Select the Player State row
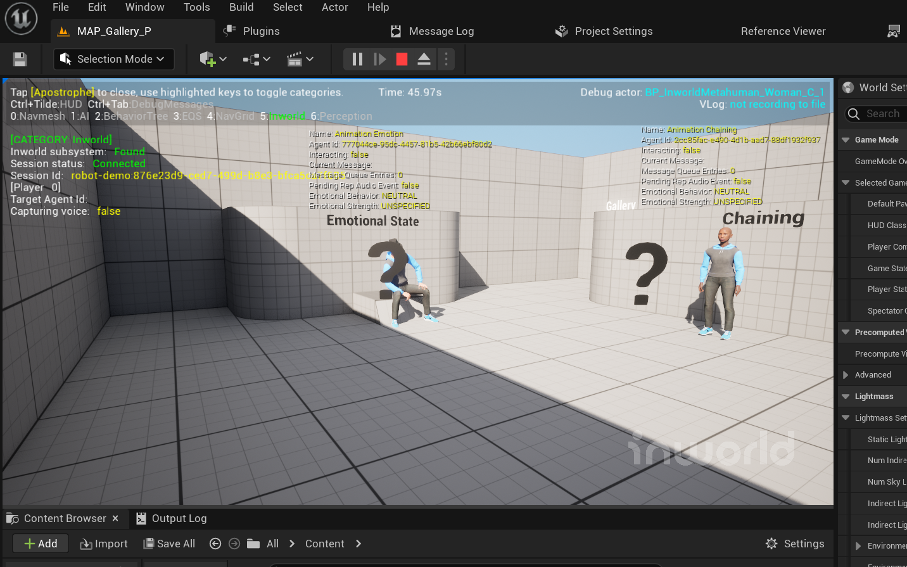907x567 pixels. [x=877, y=289]
